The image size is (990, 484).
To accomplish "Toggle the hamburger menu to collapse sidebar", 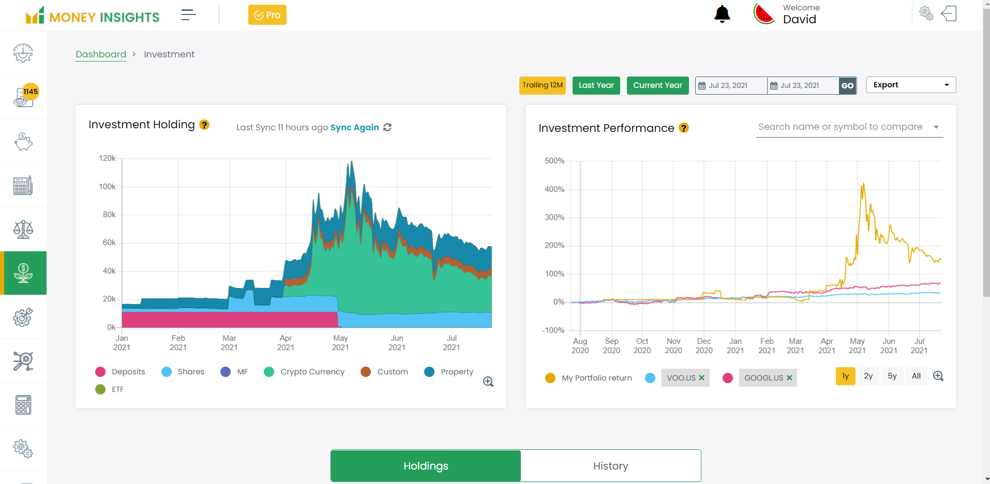I will (x=188, y=15).
